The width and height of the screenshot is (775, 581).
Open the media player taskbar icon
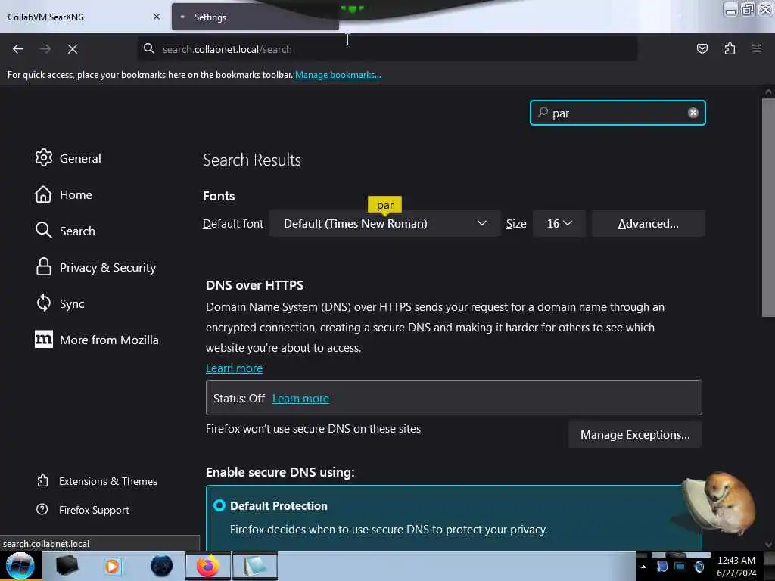pos(112,566)
